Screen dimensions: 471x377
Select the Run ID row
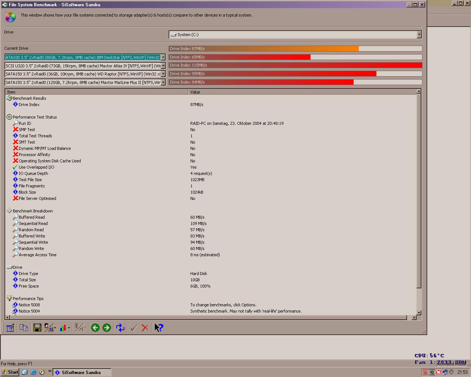tap(212, 123)
